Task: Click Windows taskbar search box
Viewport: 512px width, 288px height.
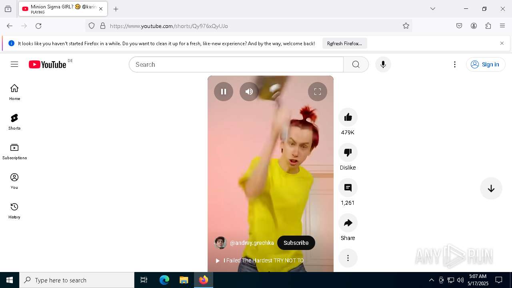Action: [77, 280]
